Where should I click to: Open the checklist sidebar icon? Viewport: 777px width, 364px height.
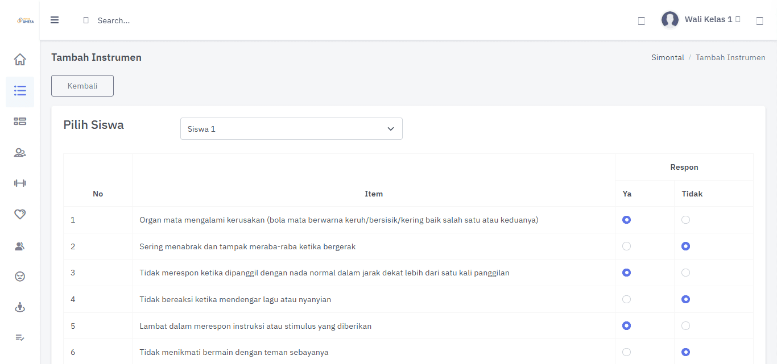[x=20, y=338]
